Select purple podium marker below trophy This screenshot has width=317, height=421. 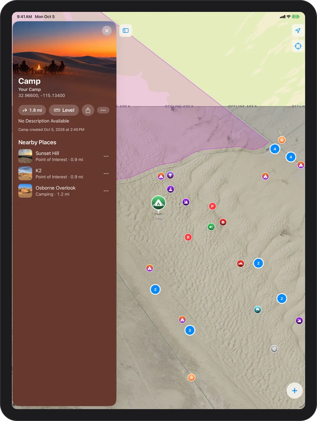tap(170, 189)
